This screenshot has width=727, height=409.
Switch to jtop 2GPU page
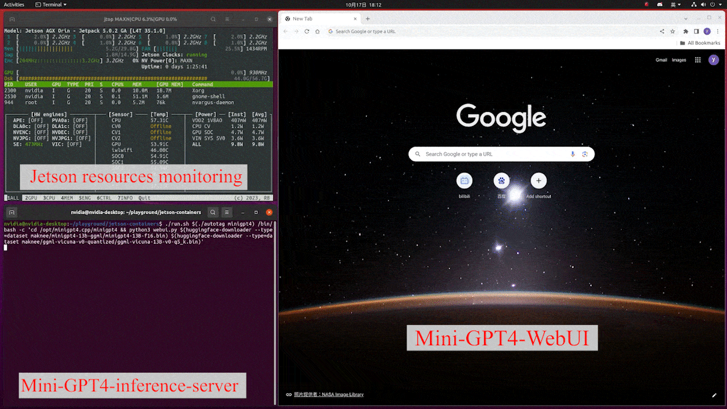click(x=32, y=198)
